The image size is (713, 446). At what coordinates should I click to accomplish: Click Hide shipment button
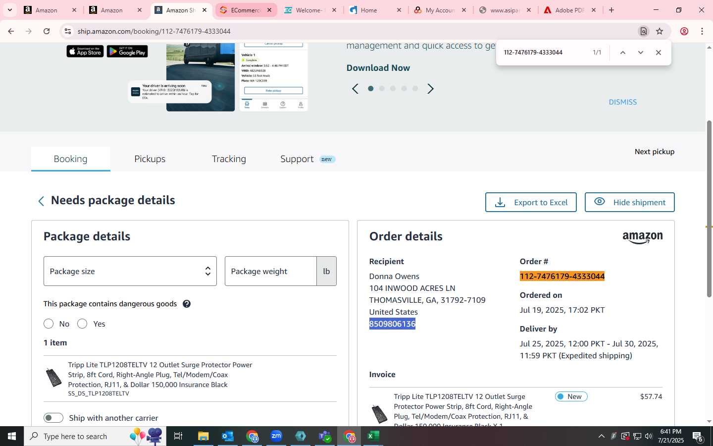[630, 202]
